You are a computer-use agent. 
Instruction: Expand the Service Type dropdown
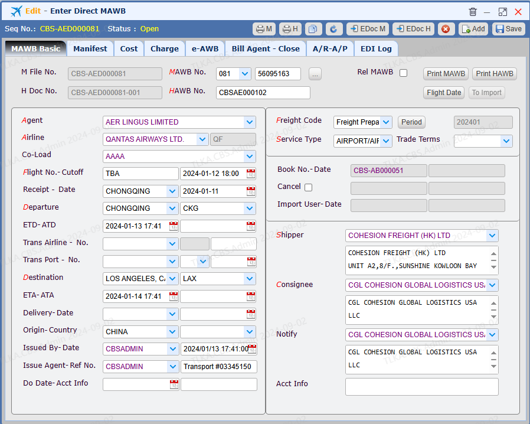click(x=386, y=141)
